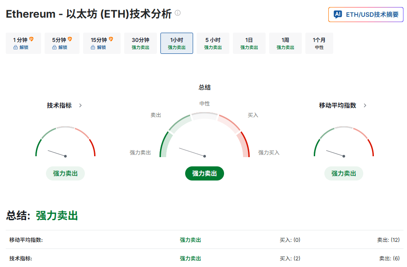Image resolution: width=407 pixels, height=267 pixels.
Task: Click the info icon beside the title
Action: 178,13
